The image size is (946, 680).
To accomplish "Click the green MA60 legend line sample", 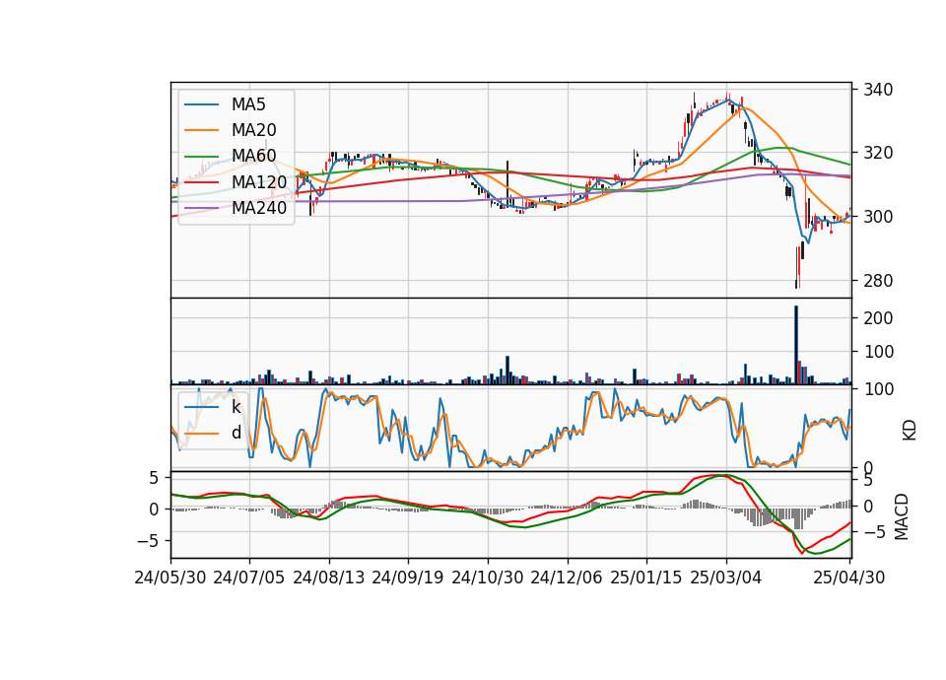I will (201, 157).
